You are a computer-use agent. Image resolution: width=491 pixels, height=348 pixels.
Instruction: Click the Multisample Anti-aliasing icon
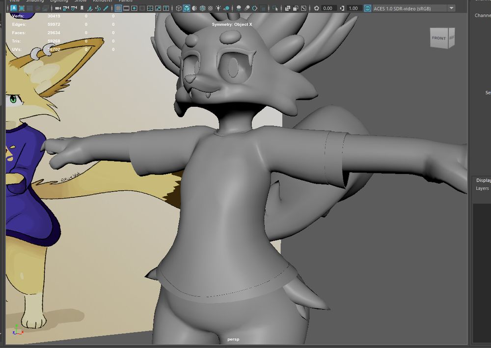(x=254, y=8)
